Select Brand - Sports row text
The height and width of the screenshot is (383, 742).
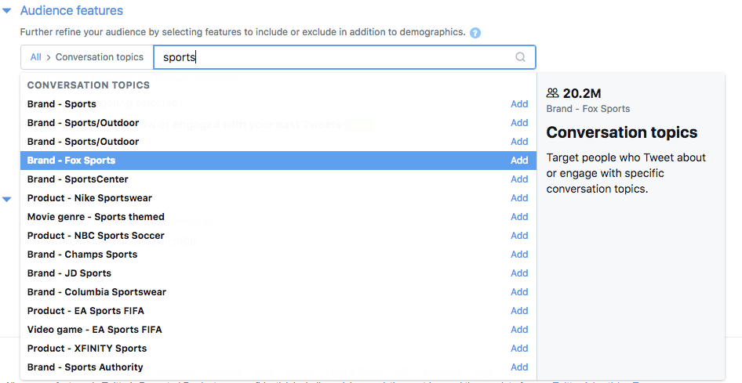61,104
